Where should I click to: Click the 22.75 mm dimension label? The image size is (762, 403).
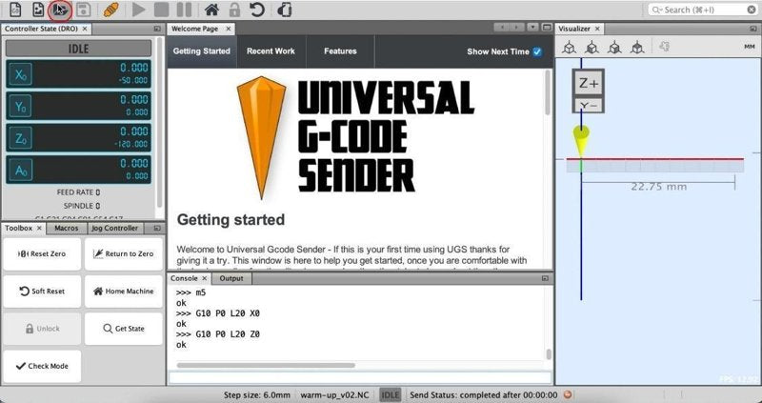[x=658, y=186]
